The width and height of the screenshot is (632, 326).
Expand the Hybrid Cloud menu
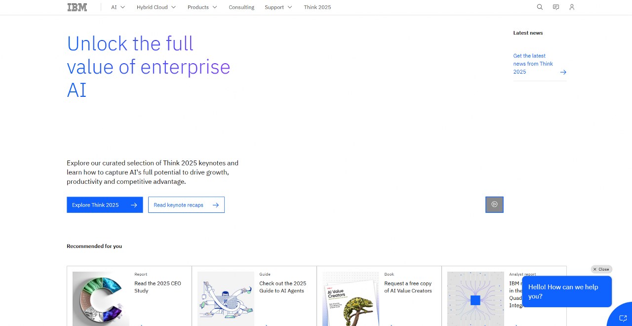click(x=156, y=7)
